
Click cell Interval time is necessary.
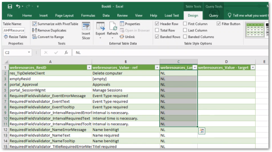point(126,118)
